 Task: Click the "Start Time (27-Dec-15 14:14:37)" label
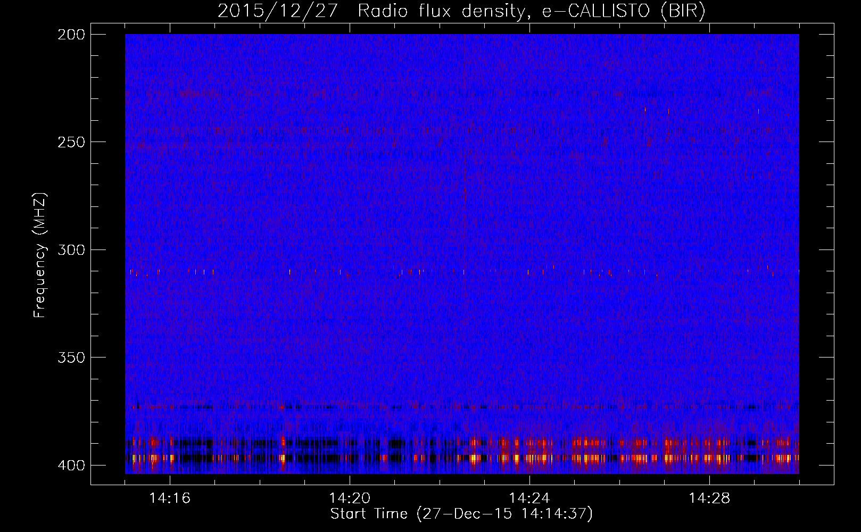tap(461, 514)
